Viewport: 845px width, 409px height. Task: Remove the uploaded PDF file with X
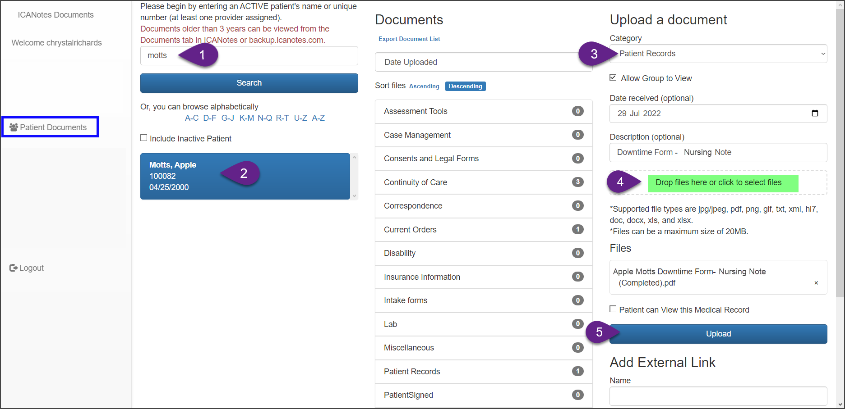point(816,283)
